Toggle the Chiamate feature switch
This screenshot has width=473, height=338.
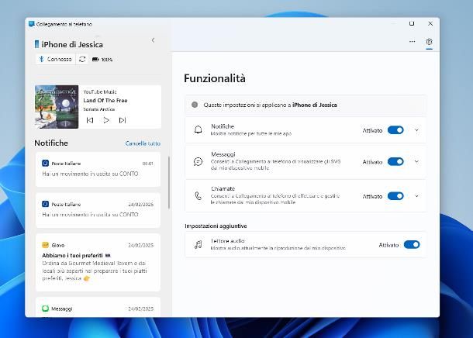[395, 196]
